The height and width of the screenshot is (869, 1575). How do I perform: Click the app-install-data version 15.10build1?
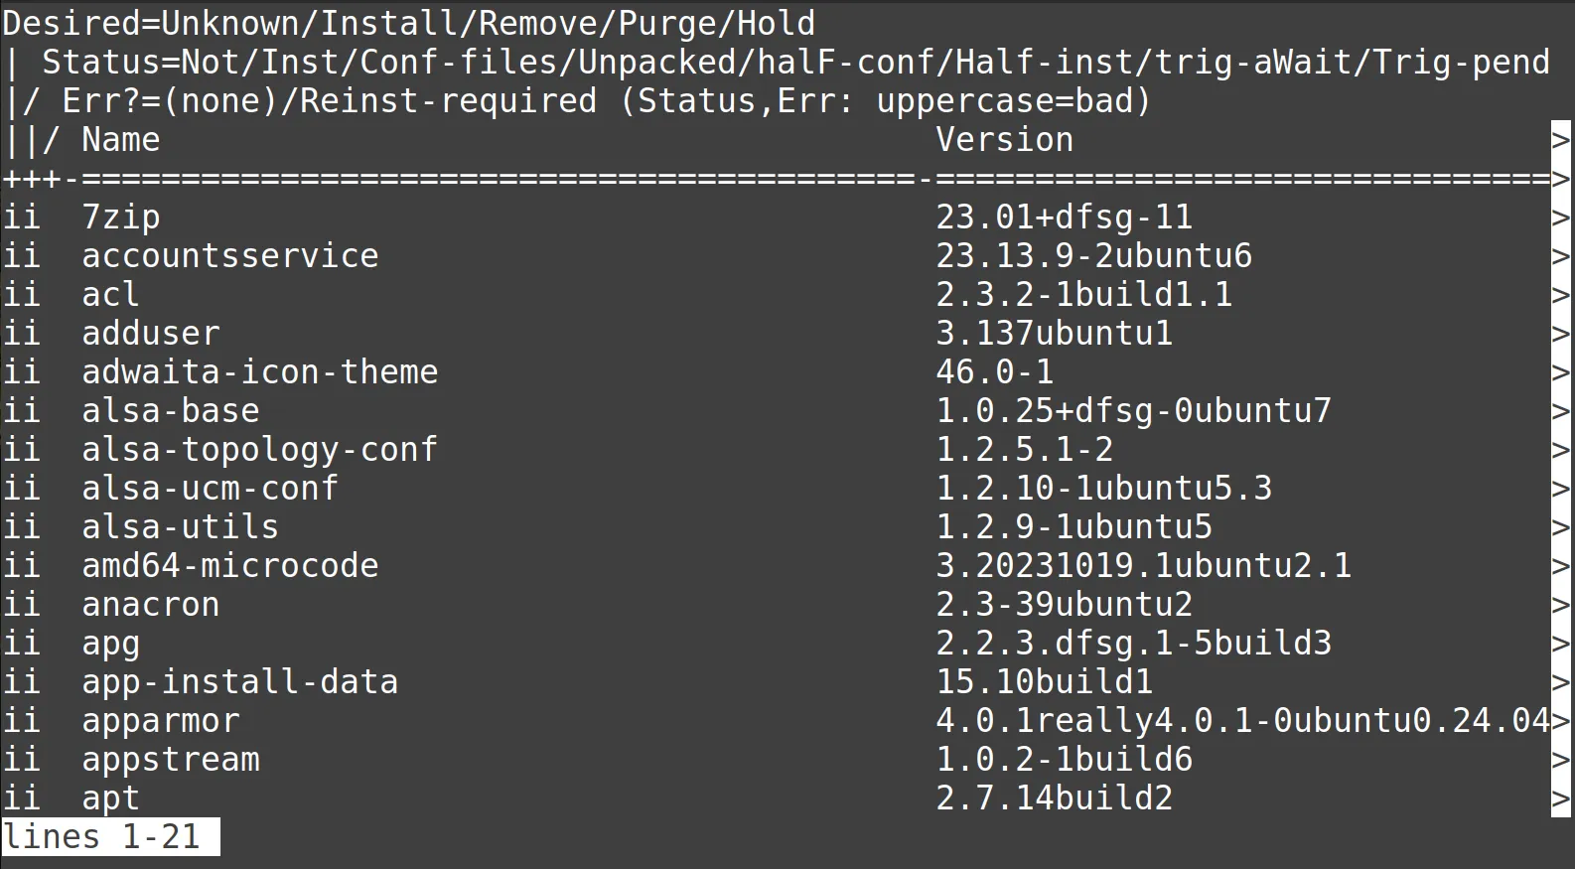tap(1044, 682)
